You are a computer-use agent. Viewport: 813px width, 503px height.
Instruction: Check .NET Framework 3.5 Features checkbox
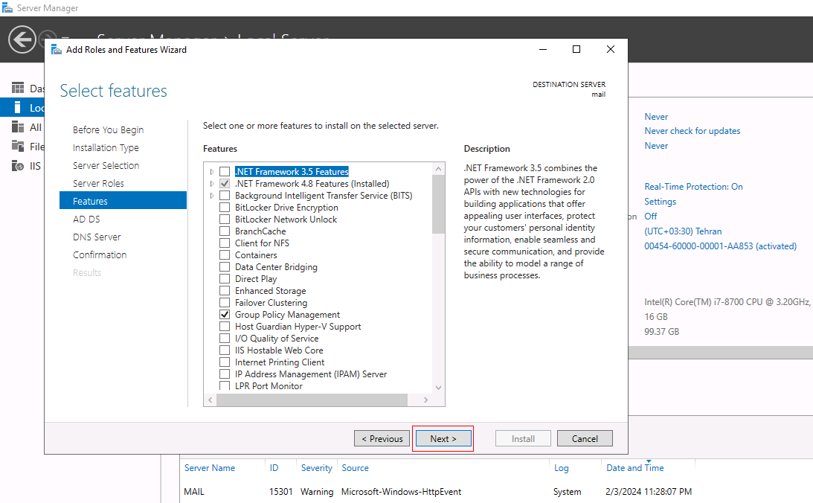[225, 172]
